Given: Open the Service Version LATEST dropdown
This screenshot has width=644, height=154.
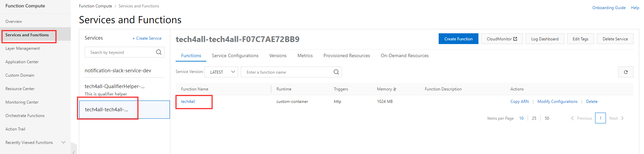Looking at the screenshot, I should (x=221, y=72).
